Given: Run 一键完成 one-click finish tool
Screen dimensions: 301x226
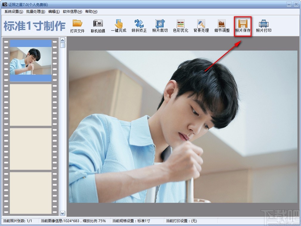Looking at the screenshot, I should pos(119,26).
